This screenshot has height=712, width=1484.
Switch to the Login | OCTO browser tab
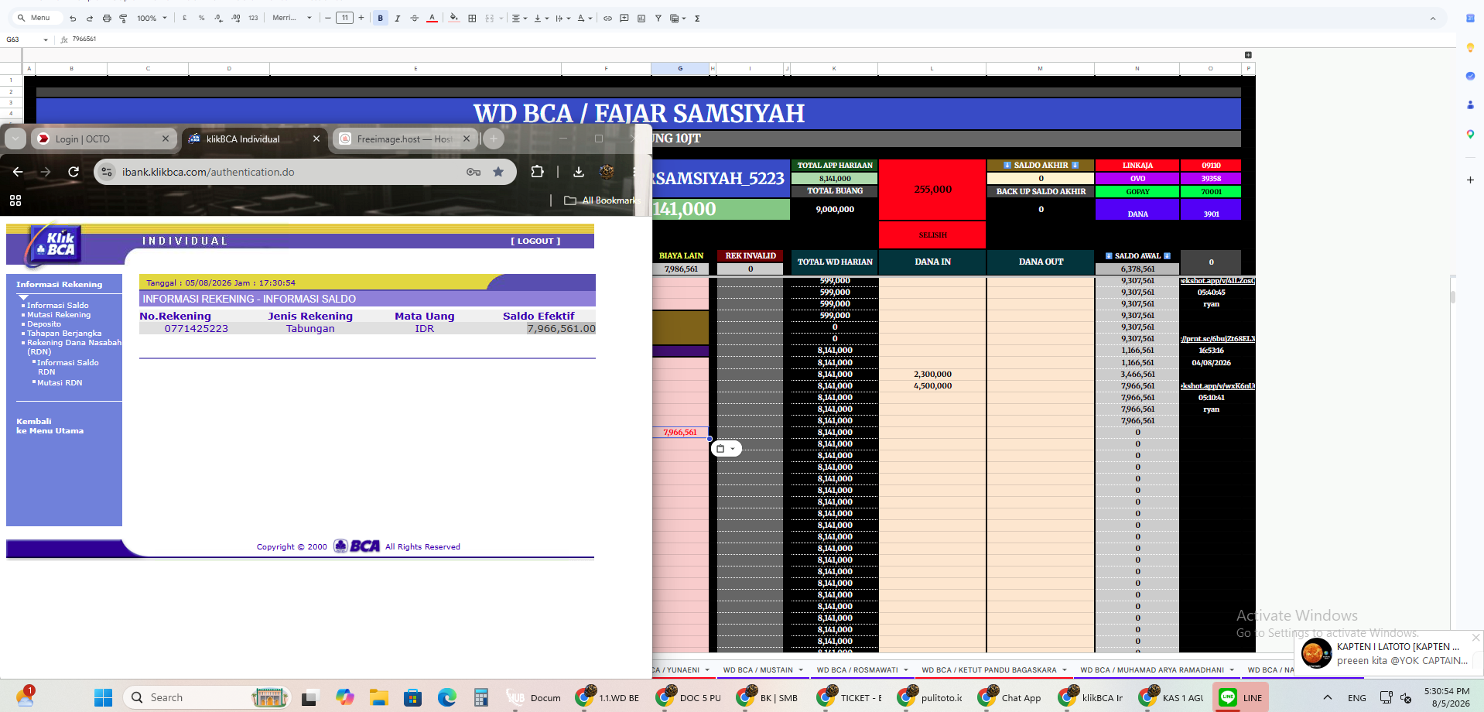102,139
